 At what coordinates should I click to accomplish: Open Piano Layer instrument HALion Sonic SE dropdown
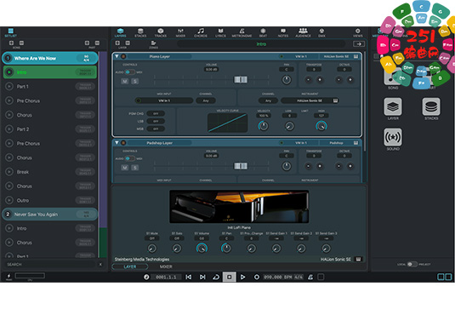click(x=310, y=100)
